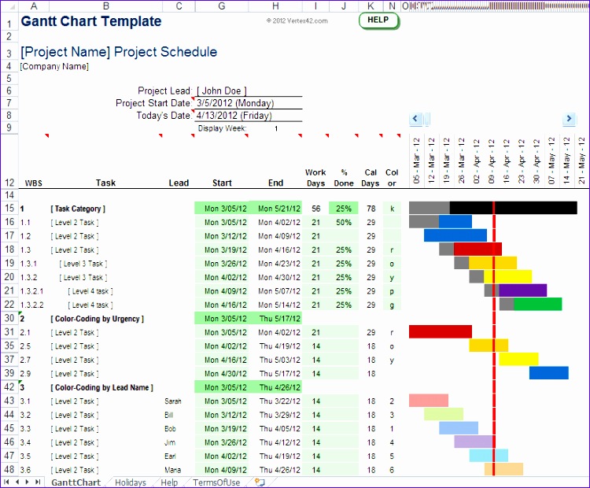Select column H header
590x488 pixels.
[275, 6]
